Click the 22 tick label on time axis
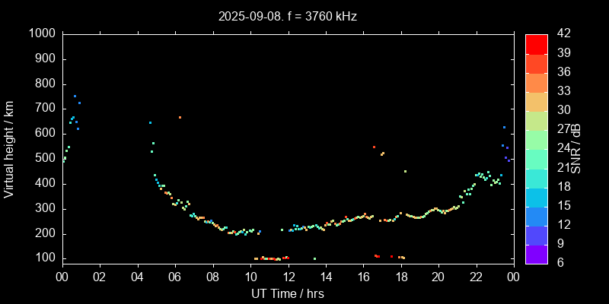The image size is (609, 304). [x=476, y=277]
